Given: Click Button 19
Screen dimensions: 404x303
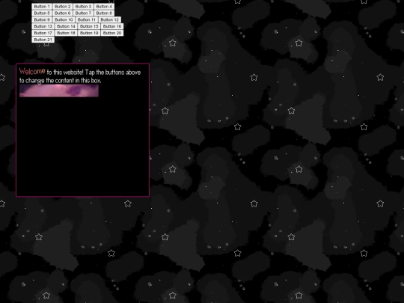Looking at the screenshot, I should click(89, 33).
